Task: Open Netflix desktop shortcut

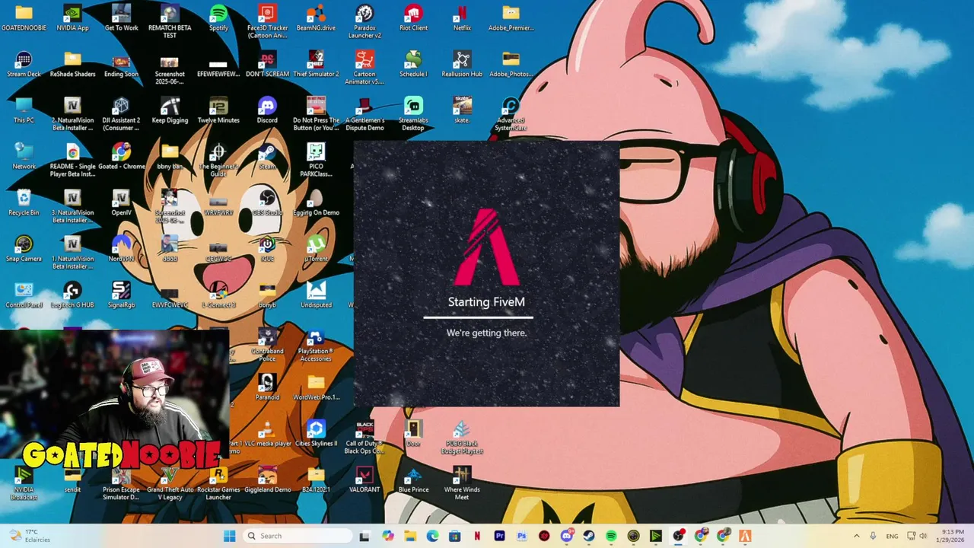Action: (x=462, y=18)
